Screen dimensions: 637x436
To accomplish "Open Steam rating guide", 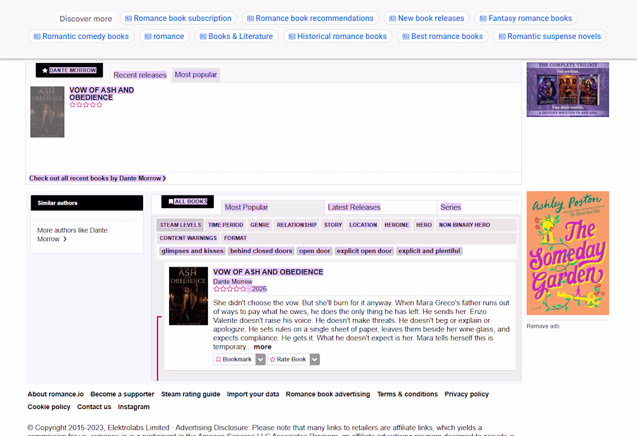I will click(191, 394).
